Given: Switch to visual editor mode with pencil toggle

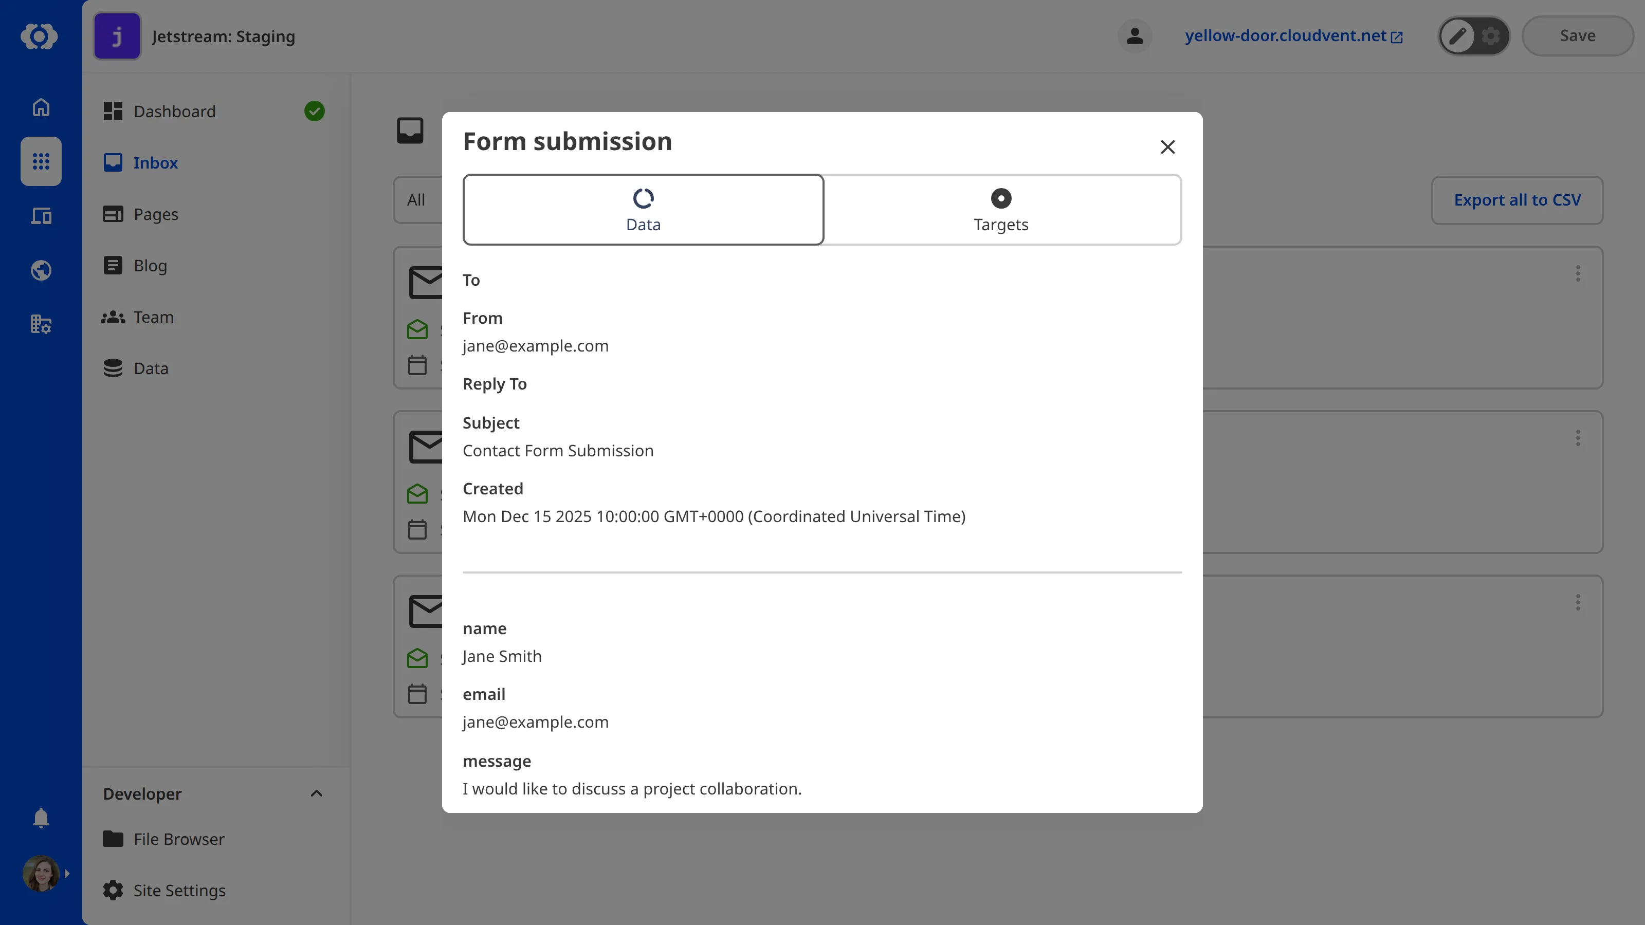Looking at the screenshot, I should pos(1457,36).
